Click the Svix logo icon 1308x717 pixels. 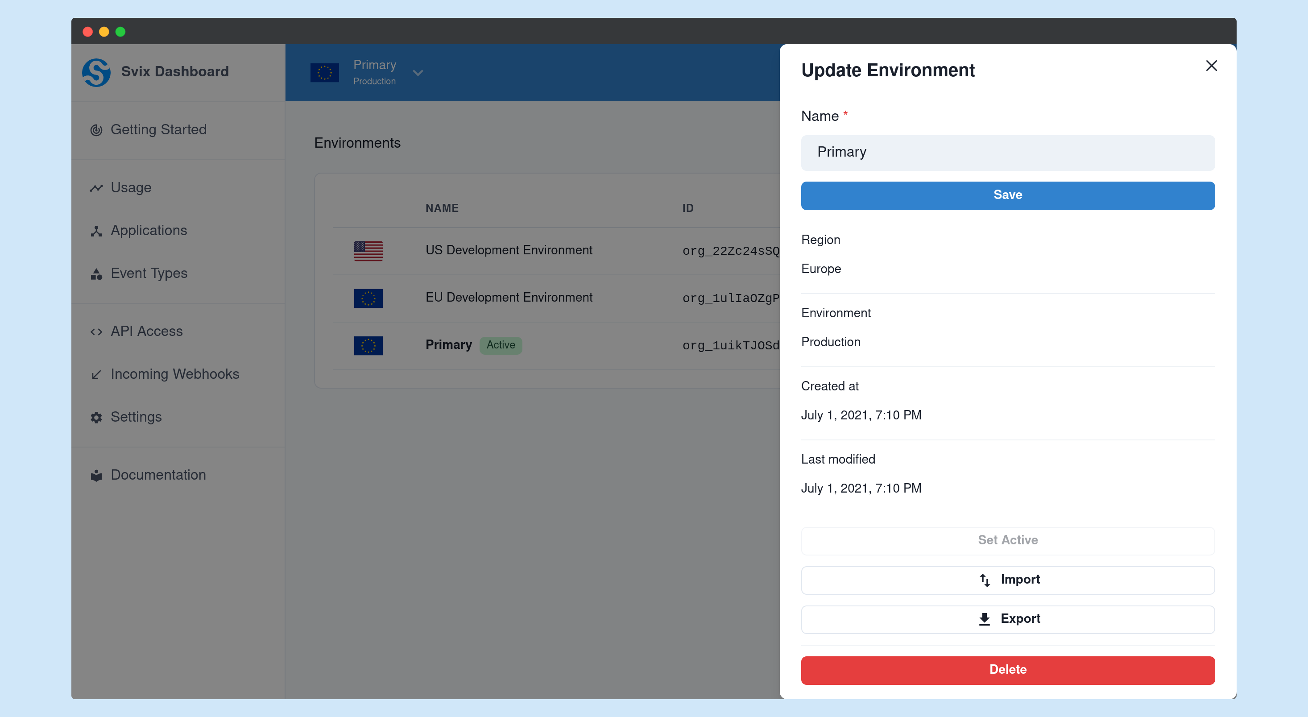96,72
